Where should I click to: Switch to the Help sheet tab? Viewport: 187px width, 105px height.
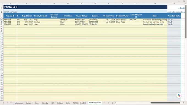pos(68,103)
